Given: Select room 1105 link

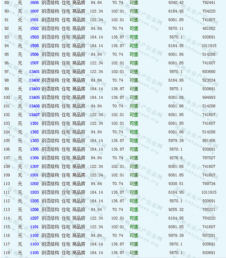Looking at the screenshot, I should [34, 253].
